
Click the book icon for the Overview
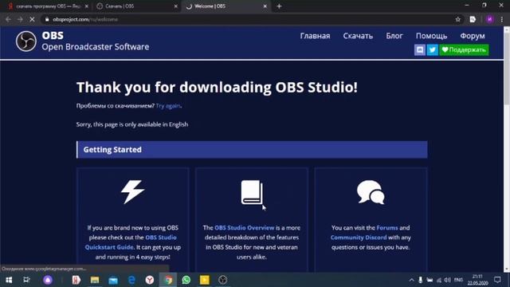click(x=252, y=192)
